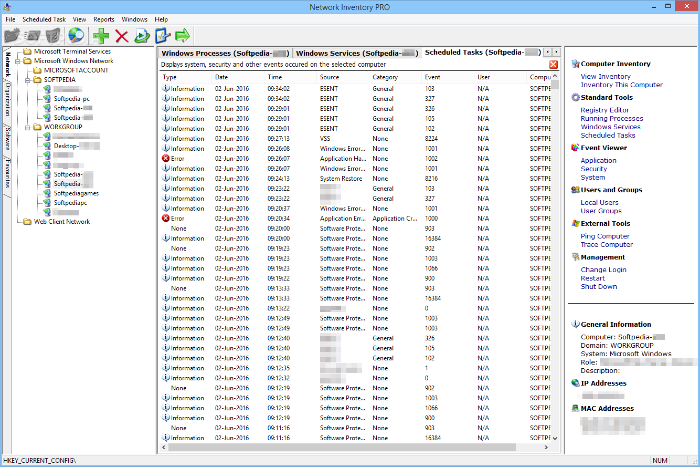This screenshot has width=700, height=467.
Task: Click the red X Delete toolbar icon
Action: pyautogui.click(x=122, y=36)
